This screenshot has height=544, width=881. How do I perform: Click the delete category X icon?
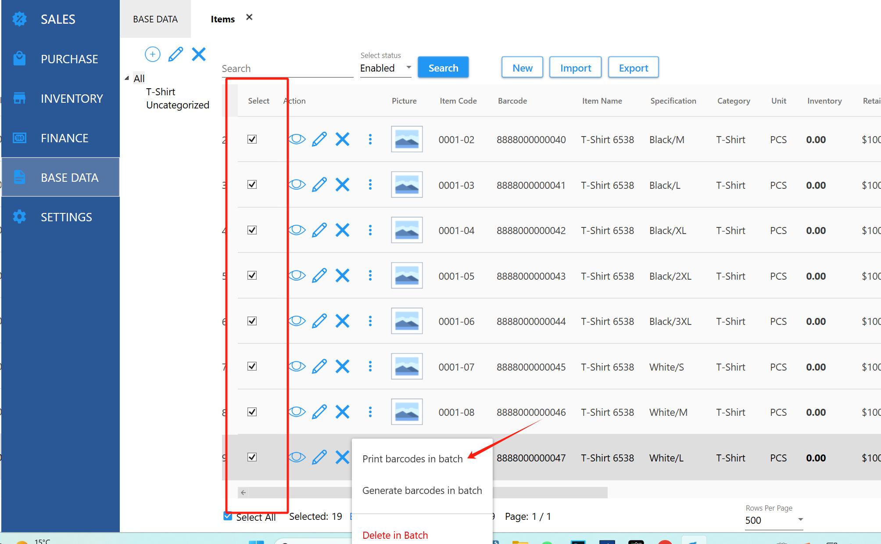tap(199, 54)
